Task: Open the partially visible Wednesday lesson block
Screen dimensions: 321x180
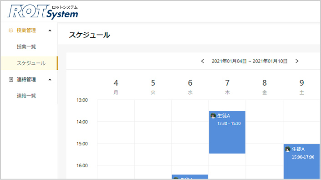Action: (190, 177)
